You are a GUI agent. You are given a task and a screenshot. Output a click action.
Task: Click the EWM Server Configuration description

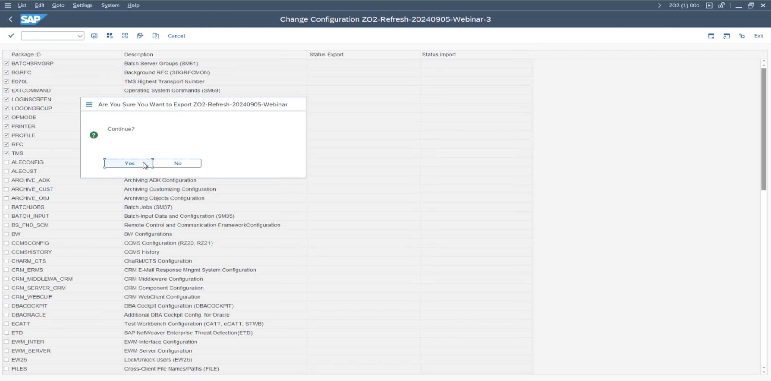click(x=158, y=351)
